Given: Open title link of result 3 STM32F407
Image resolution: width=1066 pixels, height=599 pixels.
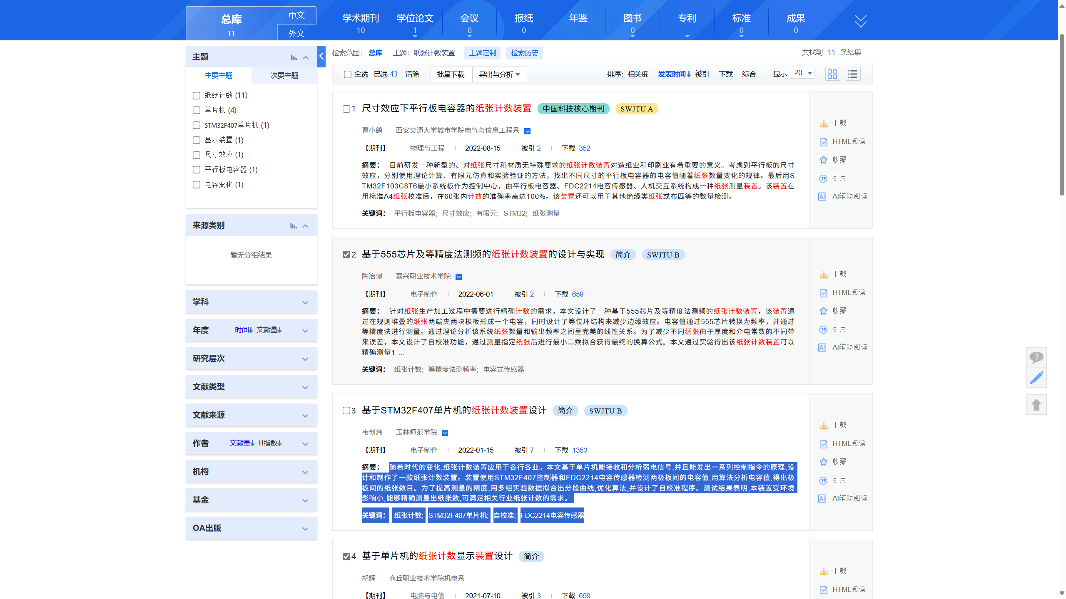Looking at the screenshot, I should [x=454, y=410].
